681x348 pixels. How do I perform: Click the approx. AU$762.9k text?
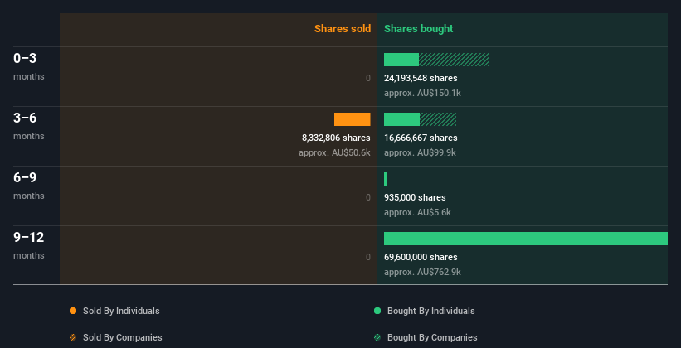[x=422, y=272]
